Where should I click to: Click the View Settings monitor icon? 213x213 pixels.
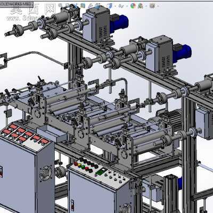tap(152, 6)
